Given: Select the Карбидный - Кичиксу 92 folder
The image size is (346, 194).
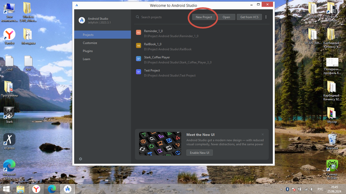Looking at the screenshot, I should click(332, 91).
